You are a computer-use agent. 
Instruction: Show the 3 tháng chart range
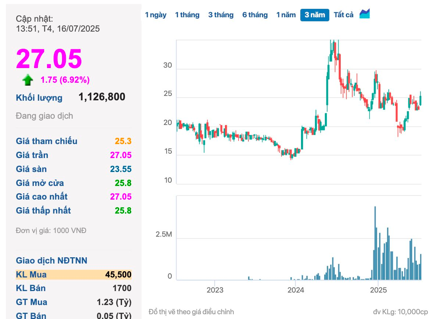[x=221, y=15]
